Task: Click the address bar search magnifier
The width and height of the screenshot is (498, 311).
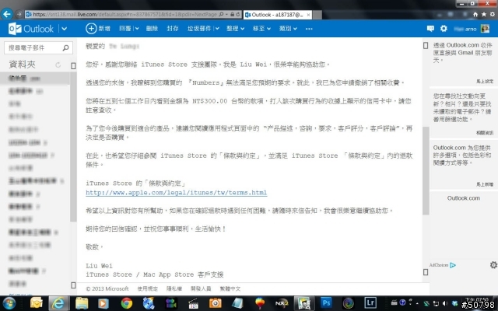Action: pos(221,14)
